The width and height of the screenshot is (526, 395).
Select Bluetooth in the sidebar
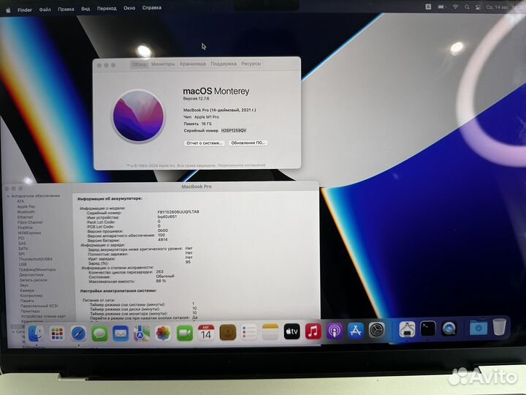(26, 212)
